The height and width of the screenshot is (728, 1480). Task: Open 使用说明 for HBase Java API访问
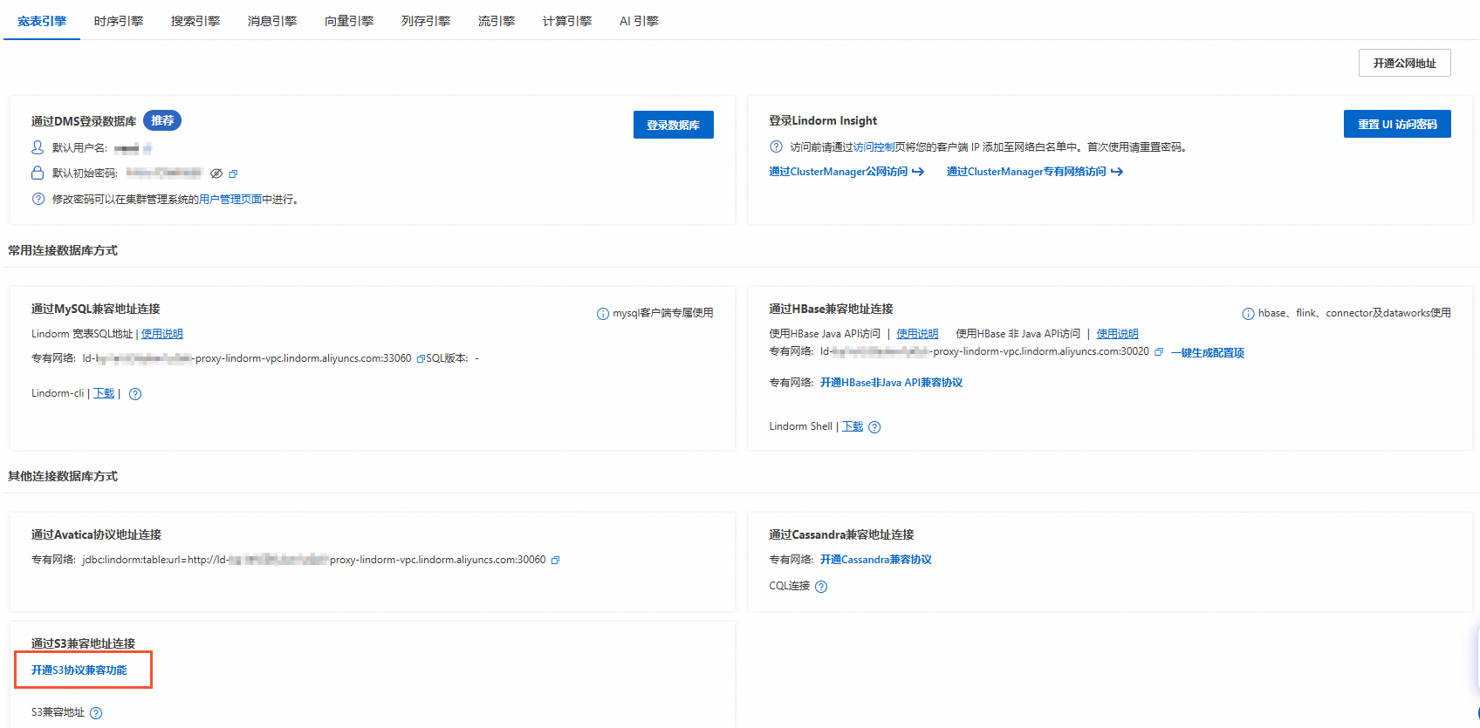click(917, 334)
